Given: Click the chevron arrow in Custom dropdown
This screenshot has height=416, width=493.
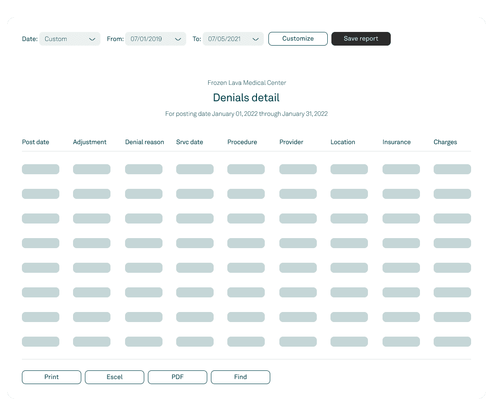Looking at the screenshot, I should pyautogui.click(x=92, y=39).
